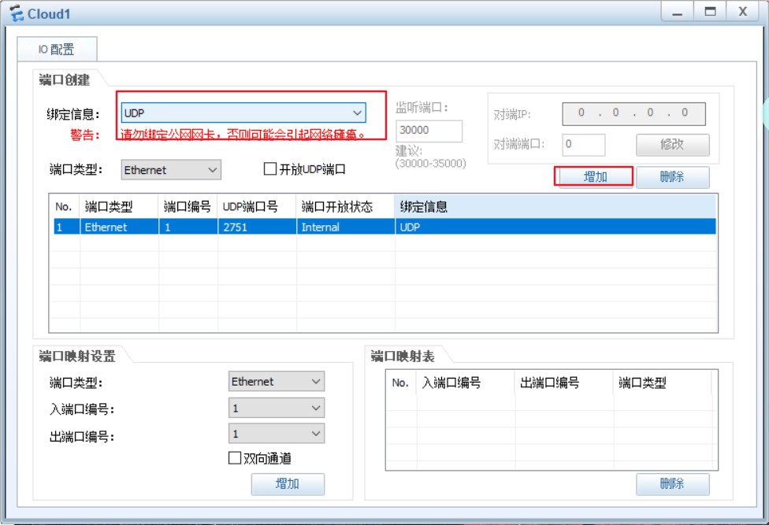Open the 入端口编号 dropdown

[x=276, y=408]
